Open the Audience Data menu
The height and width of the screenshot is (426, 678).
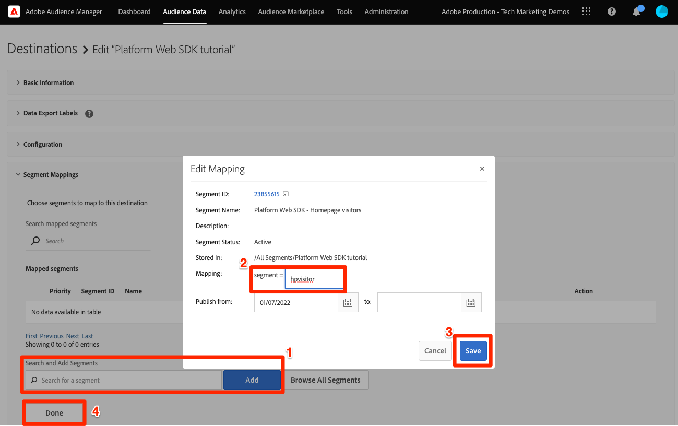[x=184, y=11]
